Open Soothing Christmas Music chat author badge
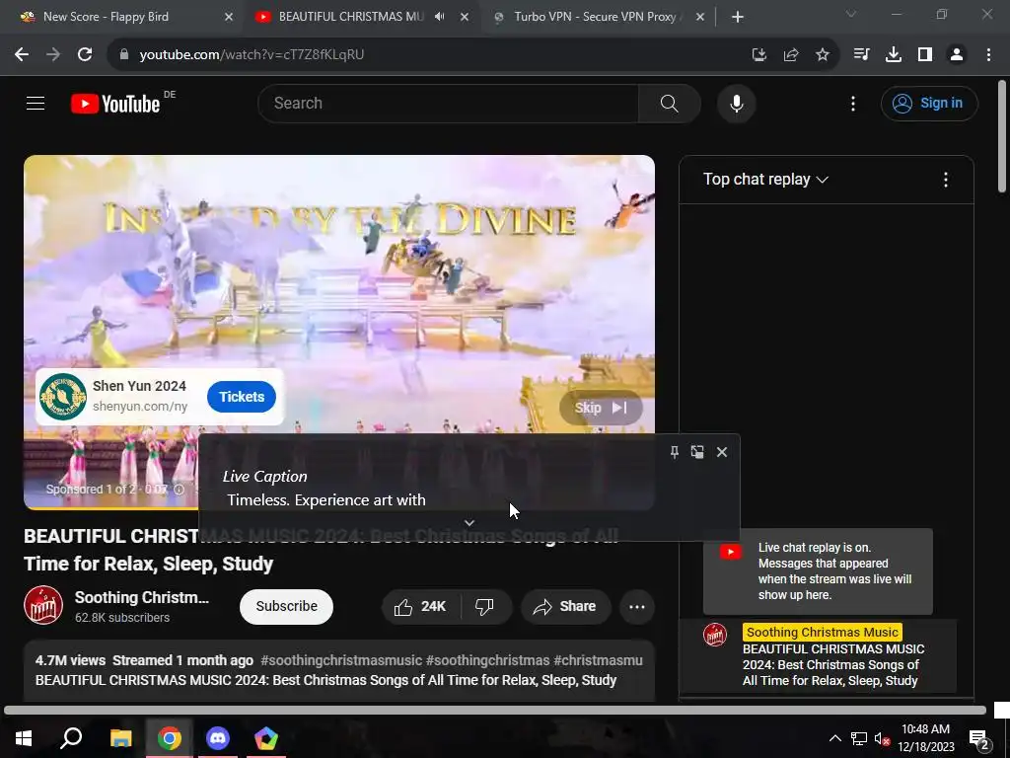This screenshot has height=758, width=1010. (822, 633)
